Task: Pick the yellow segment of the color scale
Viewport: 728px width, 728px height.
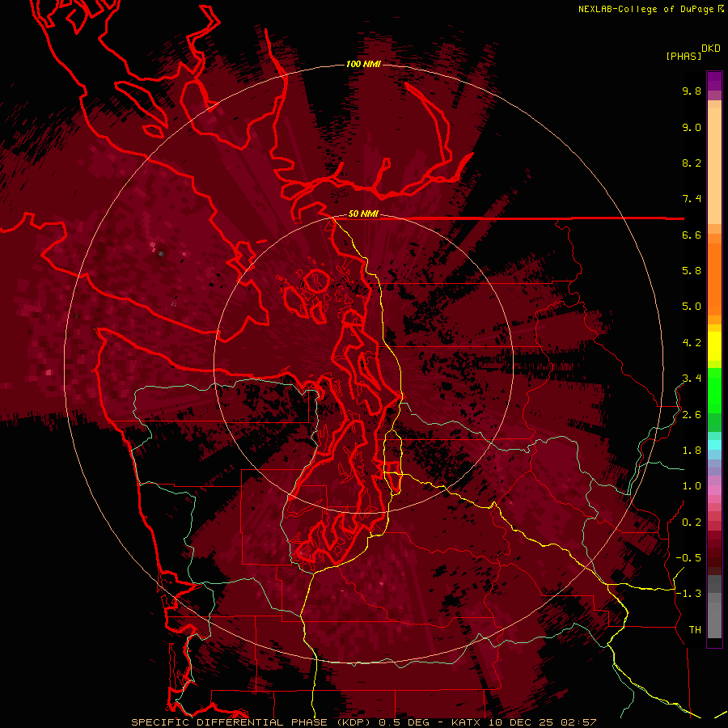Action: (714, 346)
